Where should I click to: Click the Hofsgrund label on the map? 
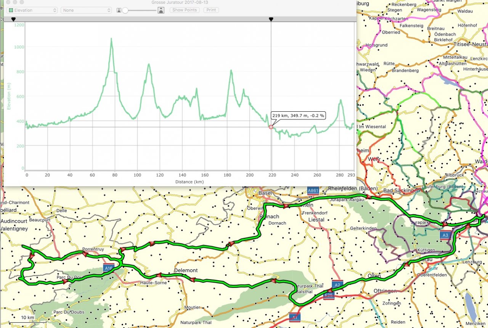point(376,45)
